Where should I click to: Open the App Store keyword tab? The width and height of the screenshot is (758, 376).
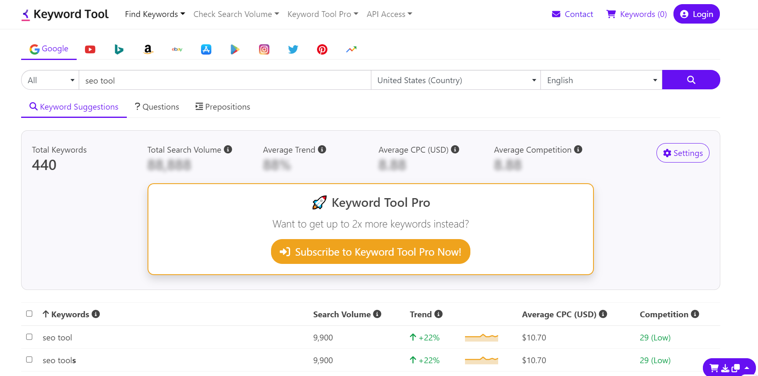tap(206, 50)
